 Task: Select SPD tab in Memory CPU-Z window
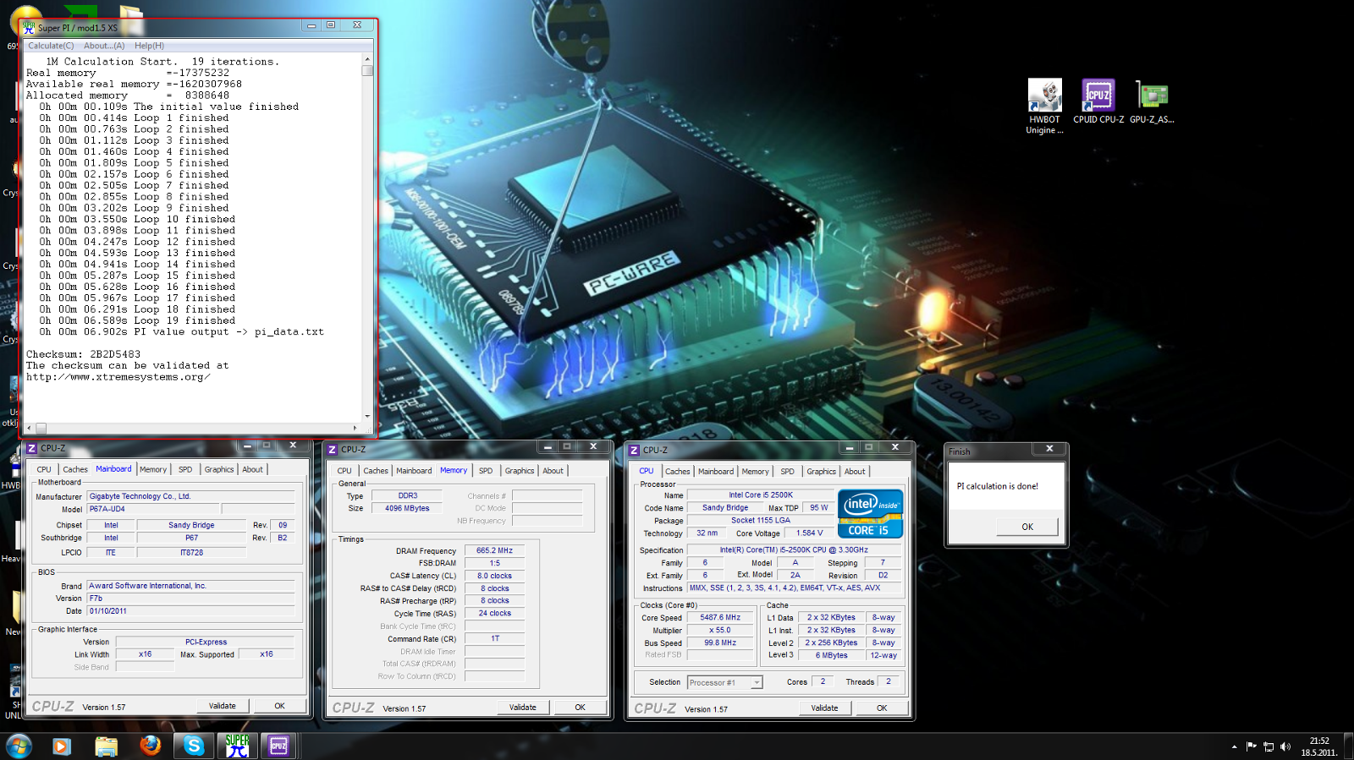coord(486,471)
